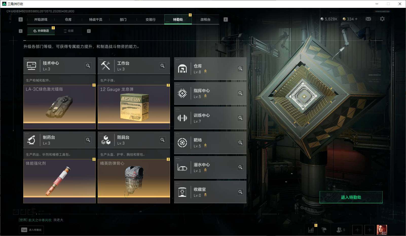Click magnifier icon on 工作台 card
This screenshot has height=236, width=406.
pyautogui.click(x=162, y=66)
